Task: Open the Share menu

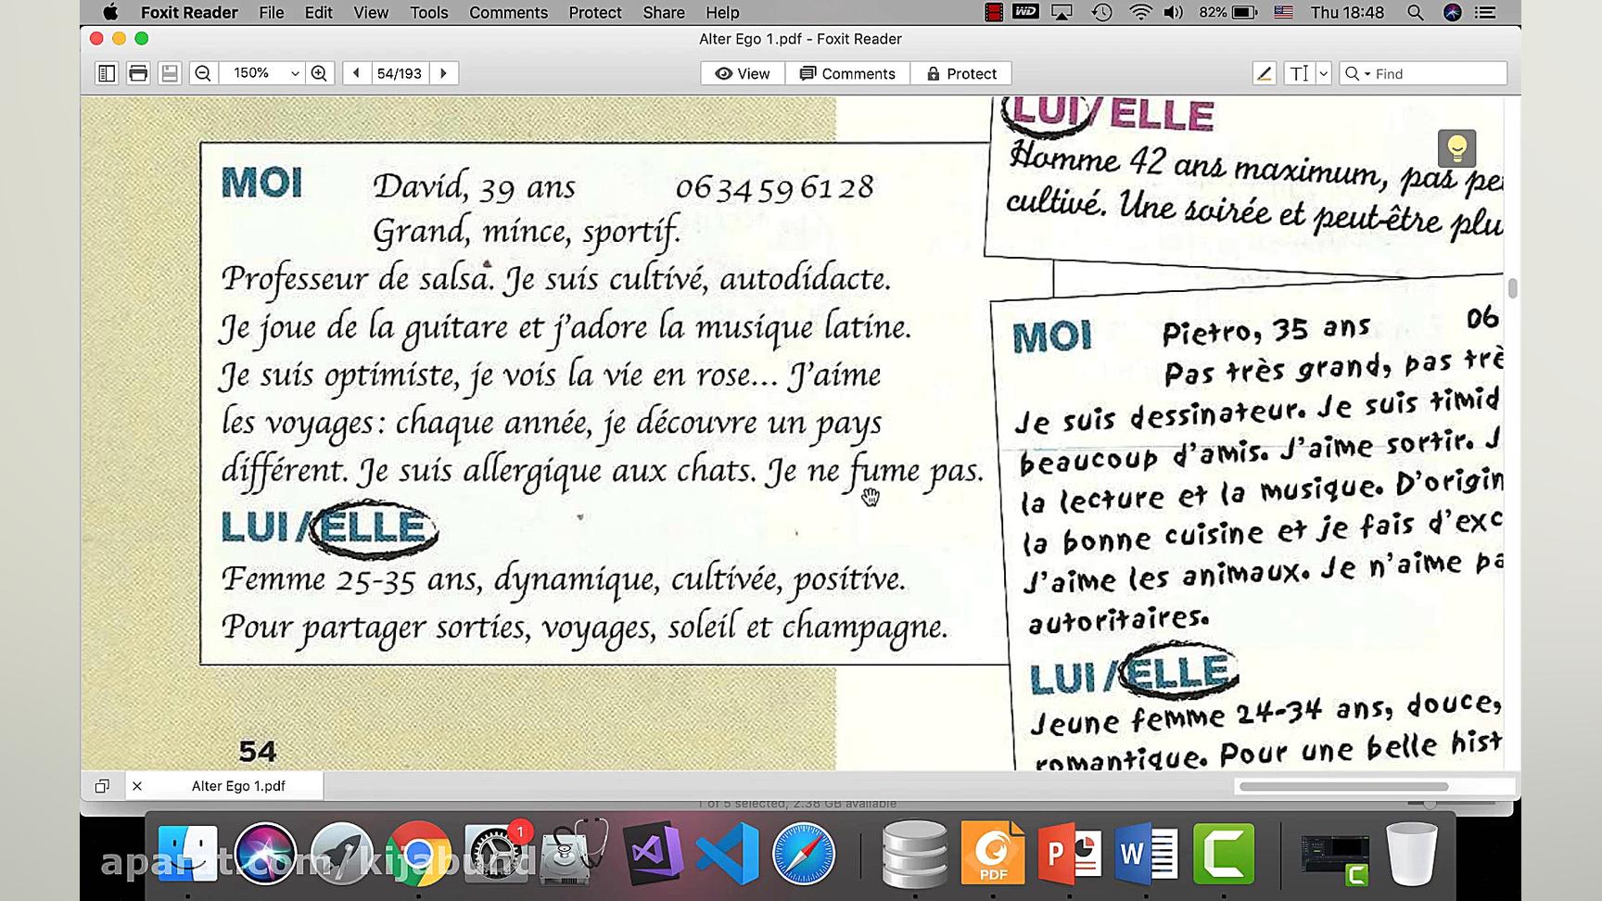Action: point(664,12)
